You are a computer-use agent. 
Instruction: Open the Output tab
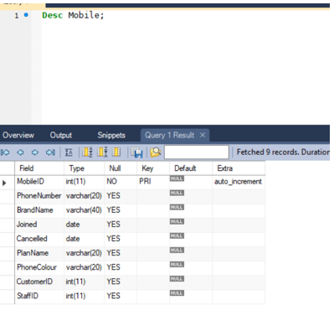(61, 135)
